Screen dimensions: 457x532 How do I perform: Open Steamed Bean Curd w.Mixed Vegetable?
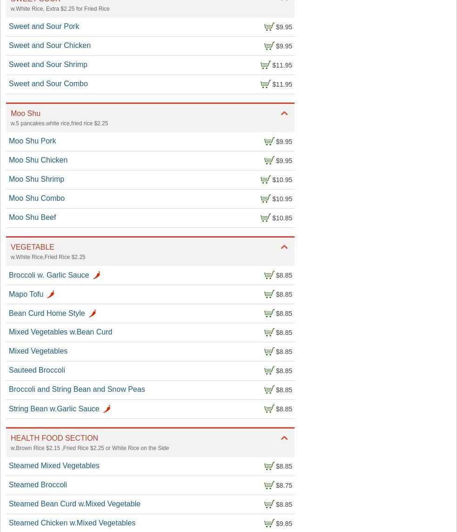pyautogui.click(x=74, y=504)
